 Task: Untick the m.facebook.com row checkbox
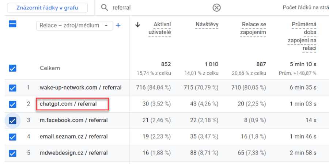[12, 120]
